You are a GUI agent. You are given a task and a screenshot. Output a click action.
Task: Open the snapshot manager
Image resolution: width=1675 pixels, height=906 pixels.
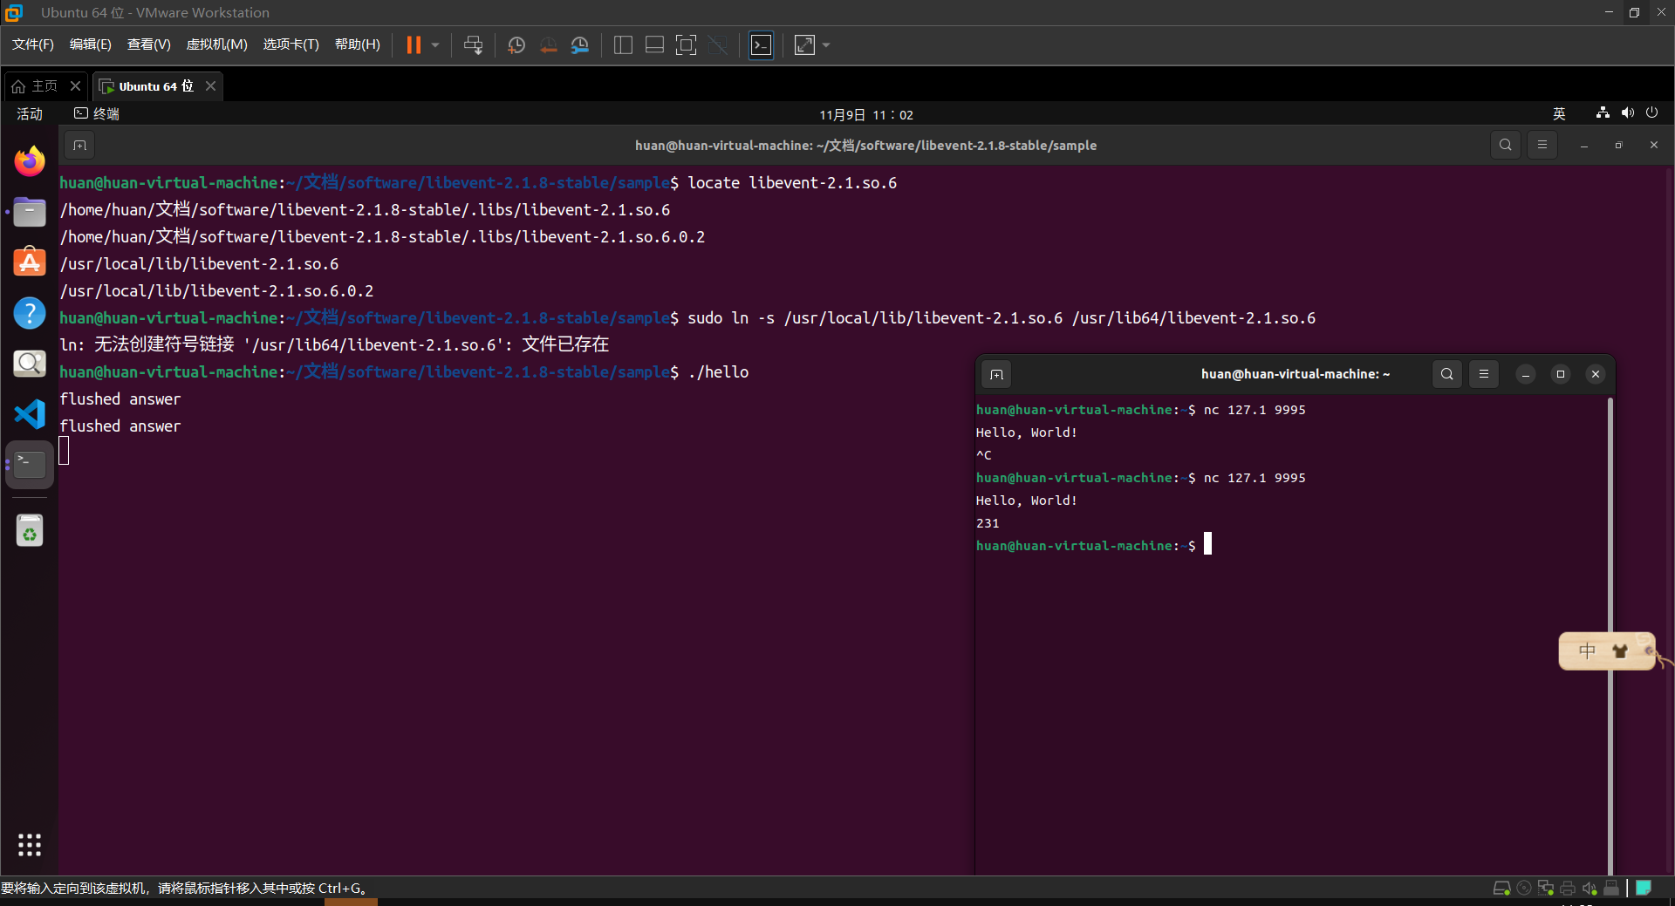click(580, 45)
